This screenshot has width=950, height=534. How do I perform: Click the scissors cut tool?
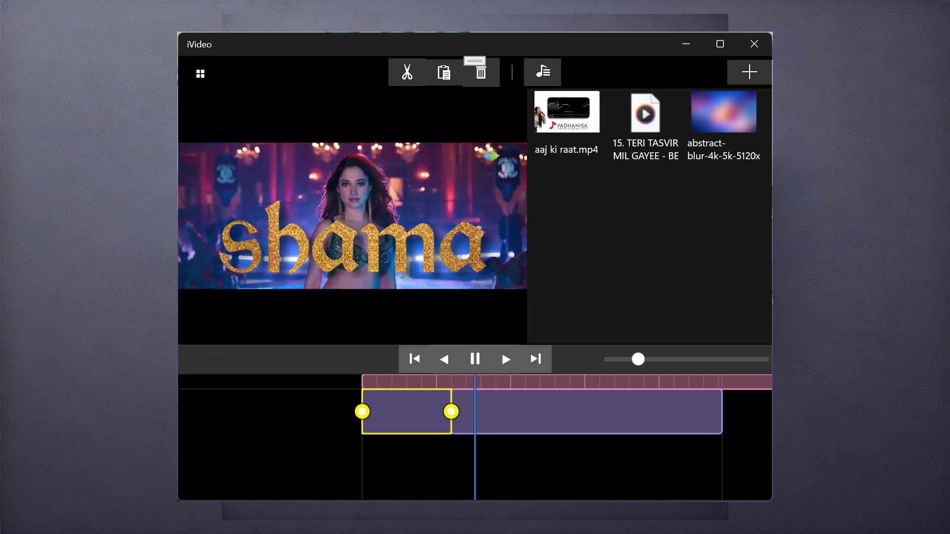(x=407, y=72)
